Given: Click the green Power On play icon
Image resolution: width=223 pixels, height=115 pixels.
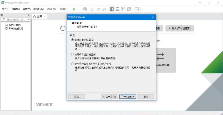Looking at the screenshot, I should pos(74,9).
